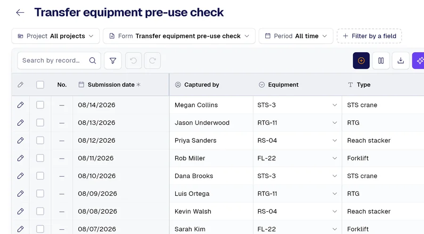Edit the 08/08/2026 record pencil
Image resolution: width=424 pixels, height=234 pixels.
tap(21, 211)
